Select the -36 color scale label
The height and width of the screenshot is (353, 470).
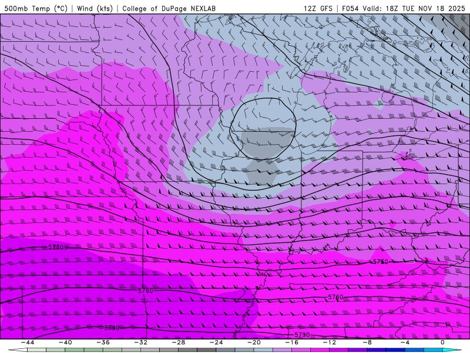tap(103, 342)
